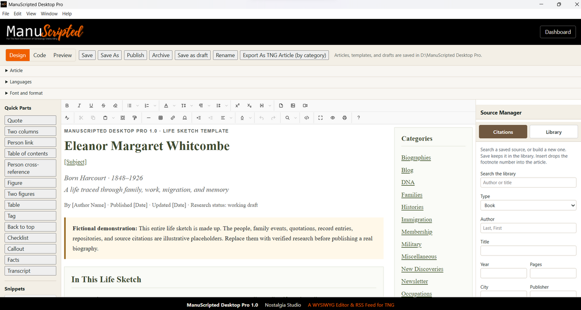Click the eraser clear-formatting icon
This screenshot has height=310, width=581.
click(115, 105)
